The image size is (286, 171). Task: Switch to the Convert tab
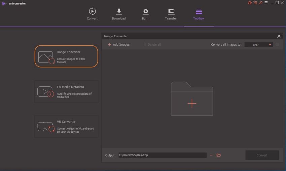(92, 14)
